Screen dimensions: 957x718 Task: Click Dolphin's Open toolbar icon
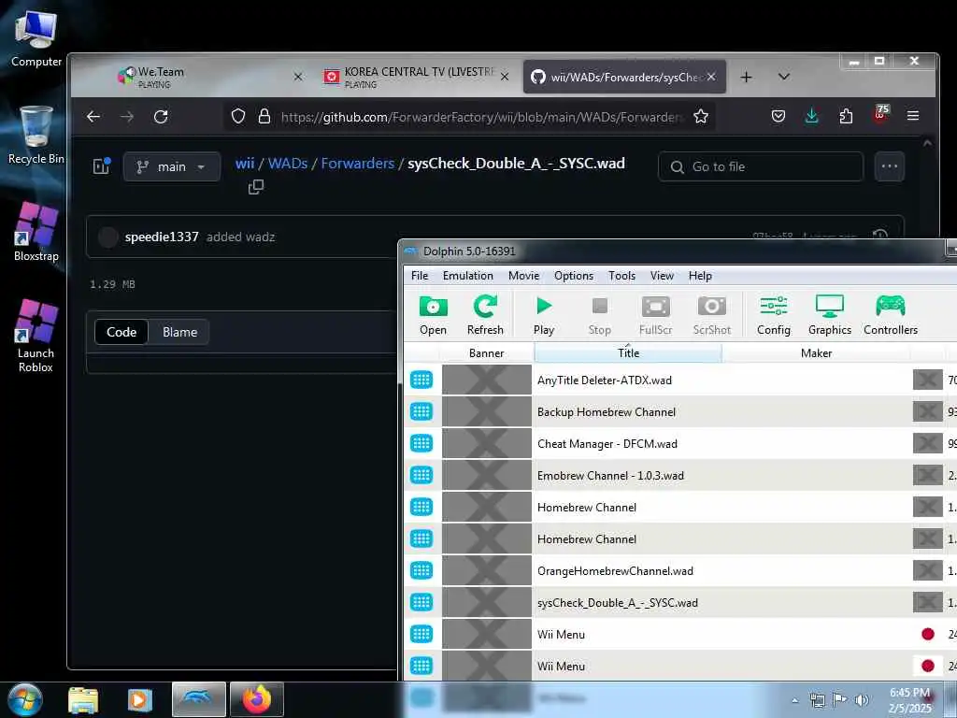tap(433, 314)
